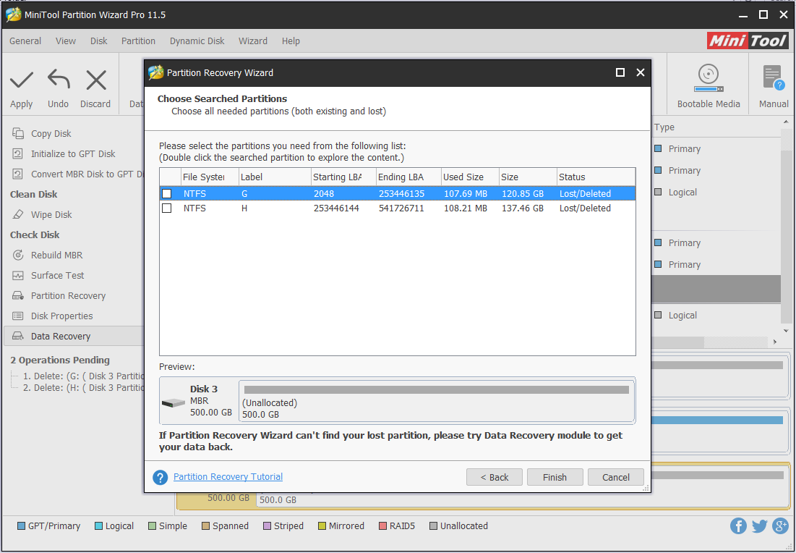796x553 pixels.
Task: Open the Partition menu
Action: (138, 41)
